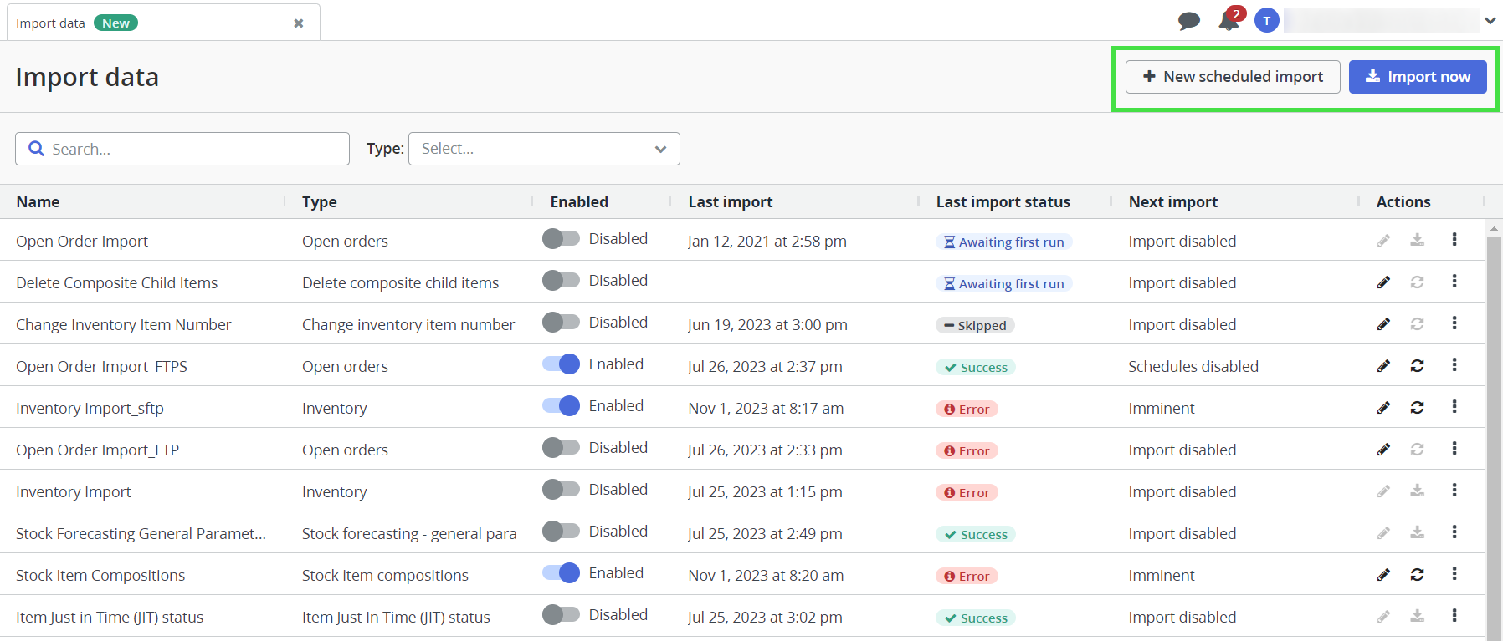This screenshot has width=1503, height=641.
Task: Select the Import data tab
Action: point(51,23)
